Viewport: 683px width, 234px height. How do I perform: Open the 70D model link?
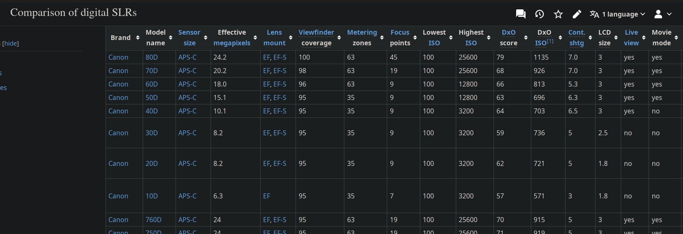[x=152, y=71]
